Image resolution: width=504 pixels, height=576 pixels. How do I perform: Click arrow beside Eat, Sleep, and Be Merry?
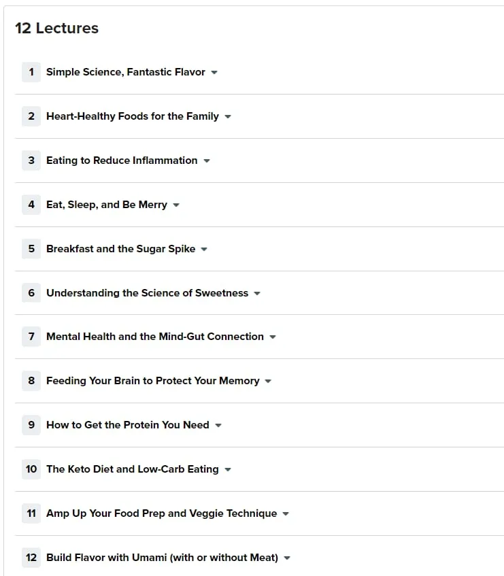pos(176,205)
